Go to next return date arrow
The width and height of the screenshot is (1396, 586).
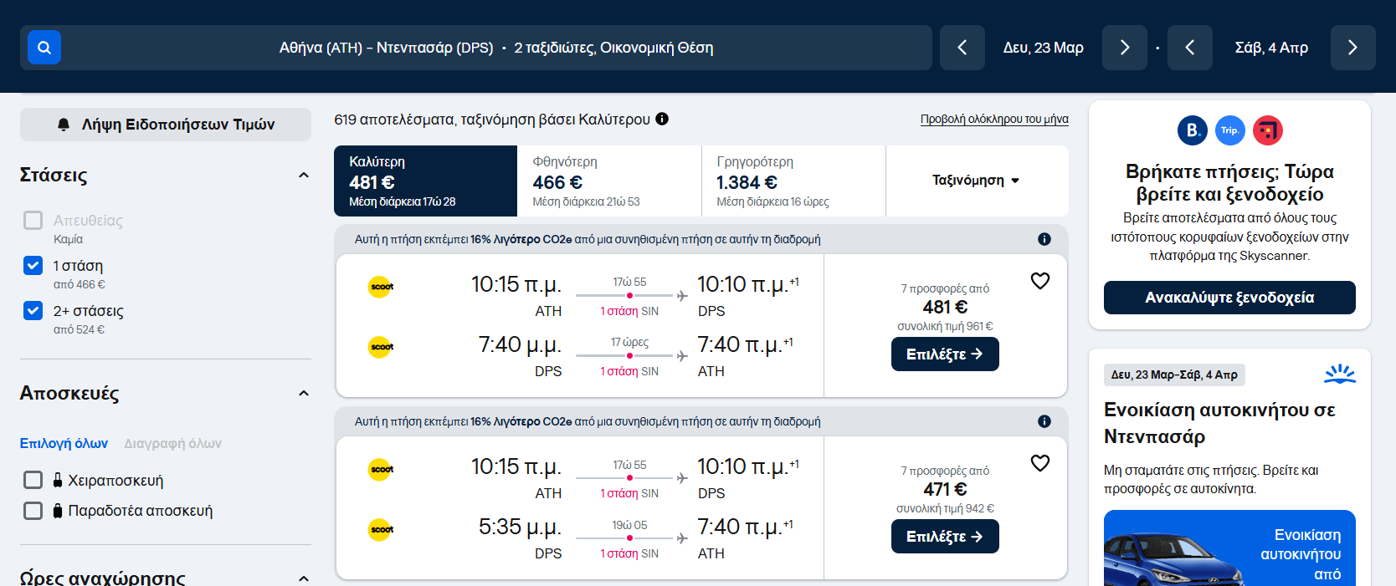tap(1352, 48)
